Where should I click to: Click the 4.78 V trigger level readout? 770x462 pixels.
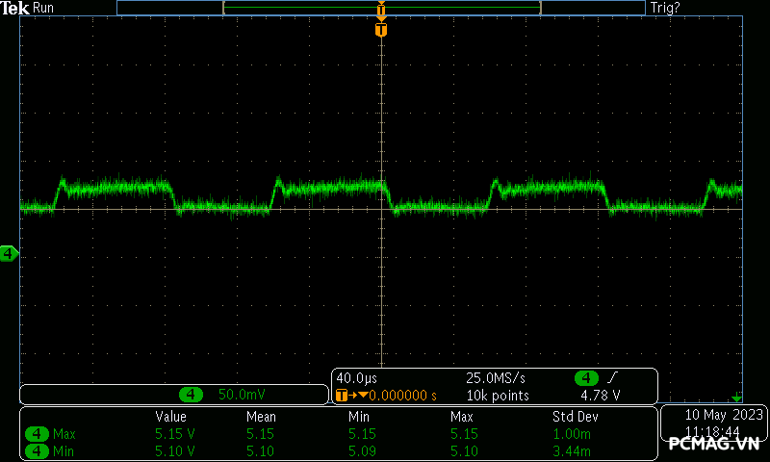[x=600, y=395]
